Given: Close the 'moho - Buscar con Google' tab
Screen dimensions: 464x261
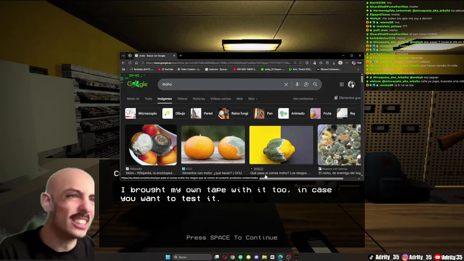Looking at the screenshot, I should coord(174,55).
